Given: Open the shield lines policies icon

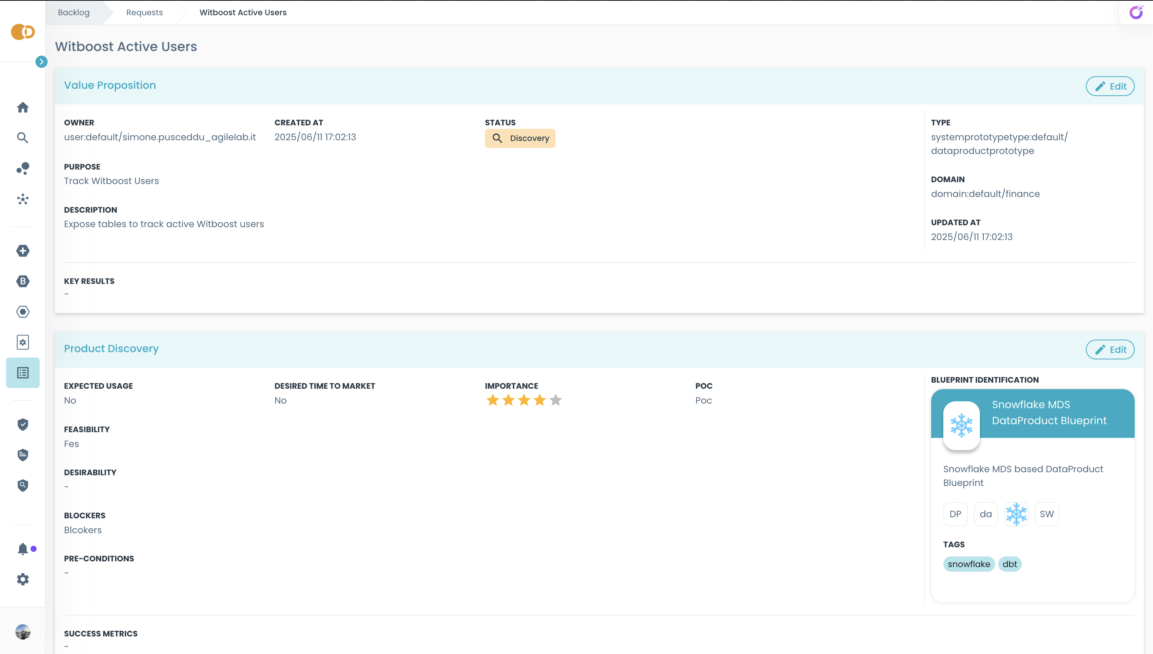Looking at the screenshot, I should click(23, 455).
